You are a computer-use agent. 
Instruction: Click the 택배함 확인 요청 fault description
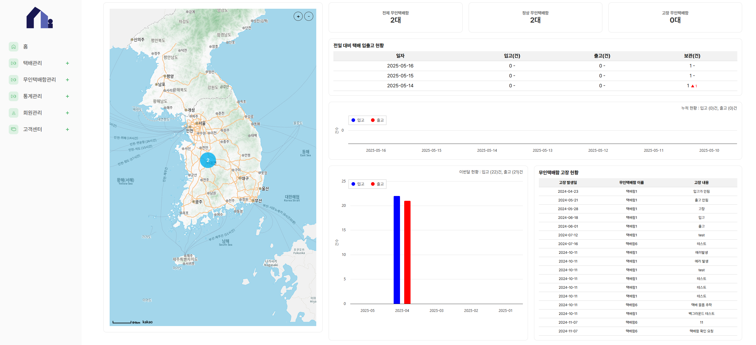click(x=701, y=331)
